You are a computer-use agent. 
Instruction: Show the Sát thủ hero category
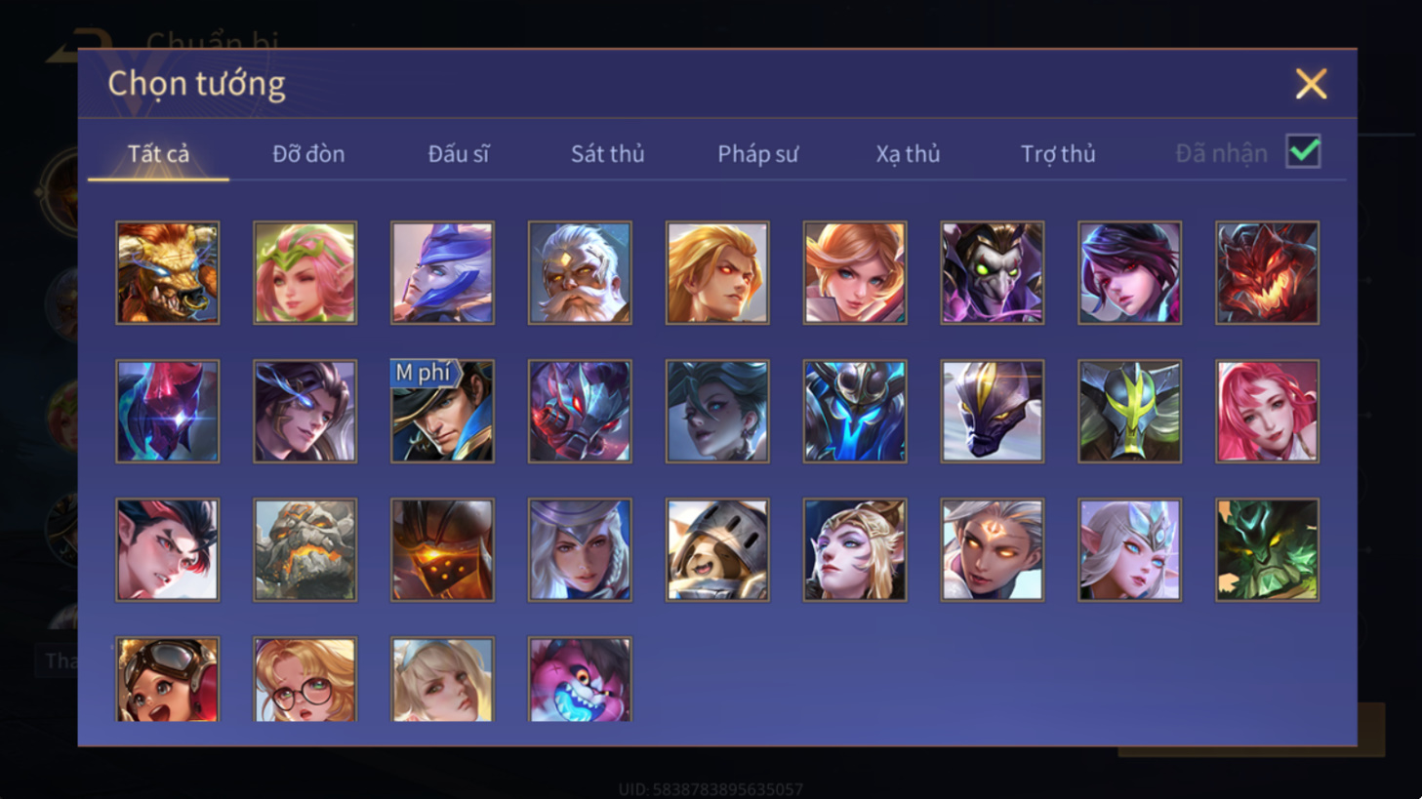pos(607,153)
